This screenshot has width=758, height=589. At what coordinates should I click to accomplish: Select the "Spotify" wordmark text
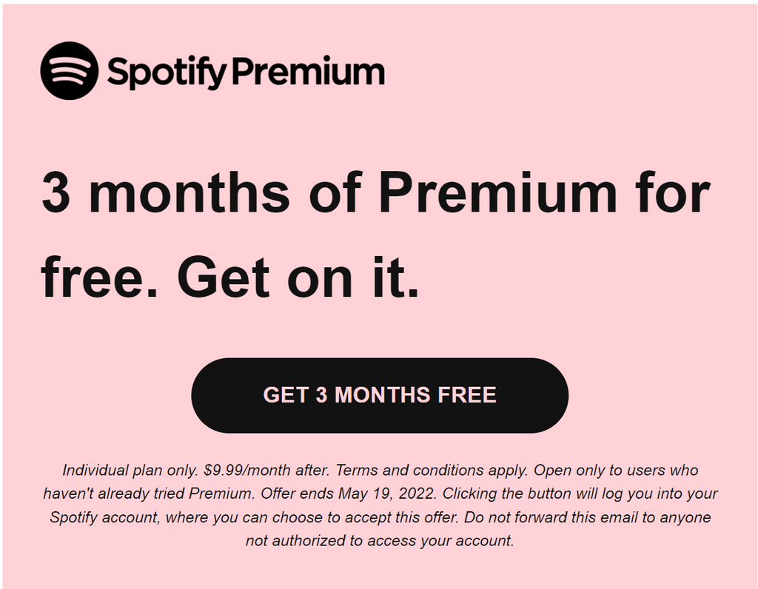coord(167,73)
